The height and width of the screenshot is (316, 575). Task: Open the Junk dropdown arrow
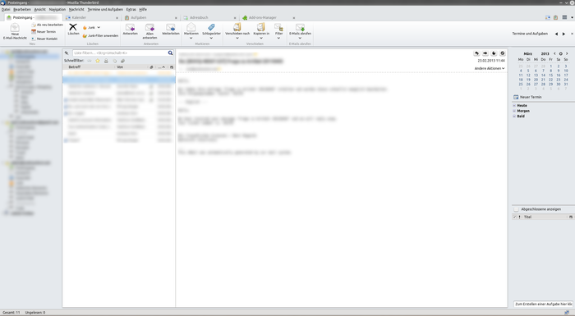pos(99,27)
